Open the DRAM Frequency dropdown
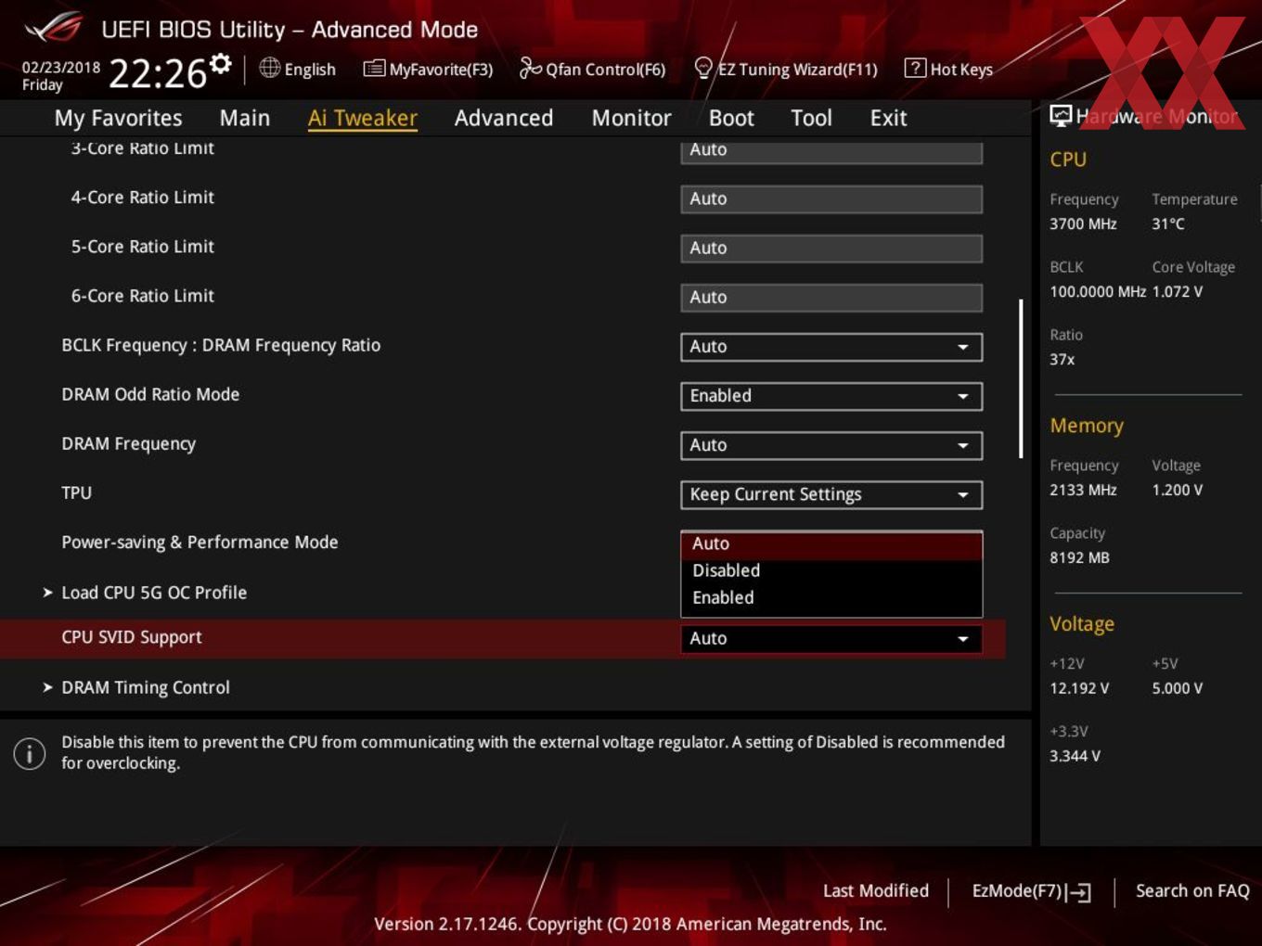This screenshot has width=1262, height=946. pos(831,445)
